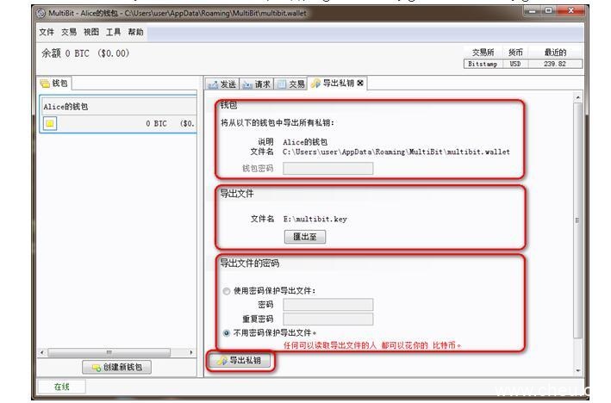Open the 文件 menu
The image size is (611, 403).
point(47,32)
